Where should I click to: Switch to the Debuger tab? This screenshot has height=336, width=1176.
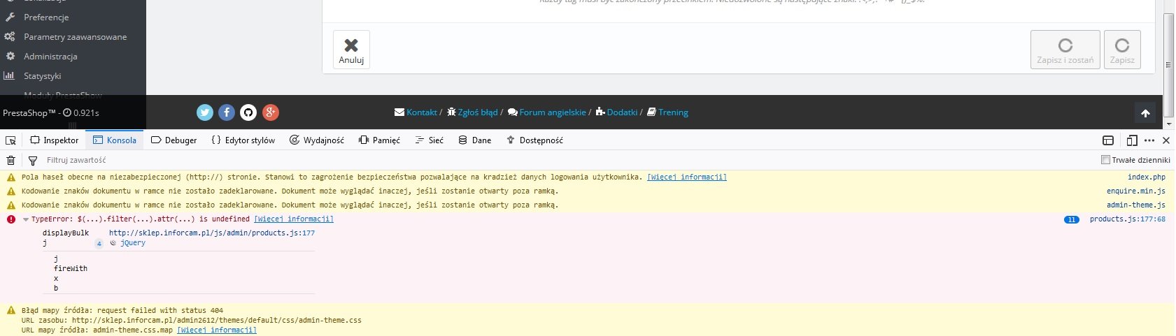pyautogui.click(x=173, y=140)
